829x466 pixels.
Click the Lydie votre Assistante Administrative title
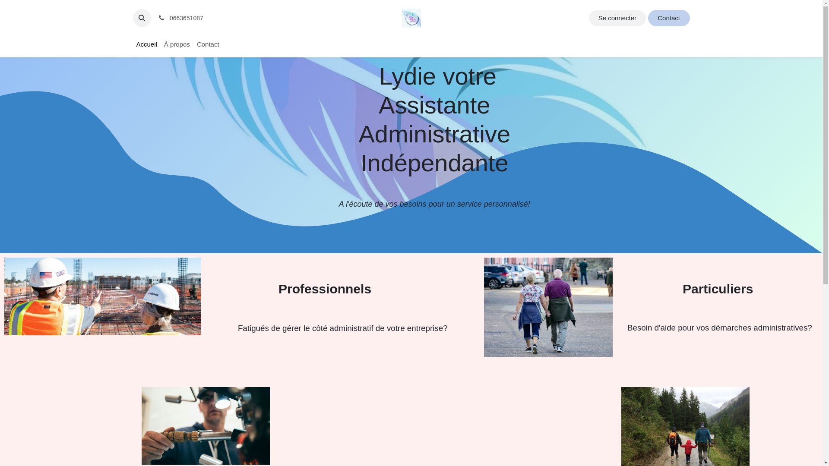point(434,120)
